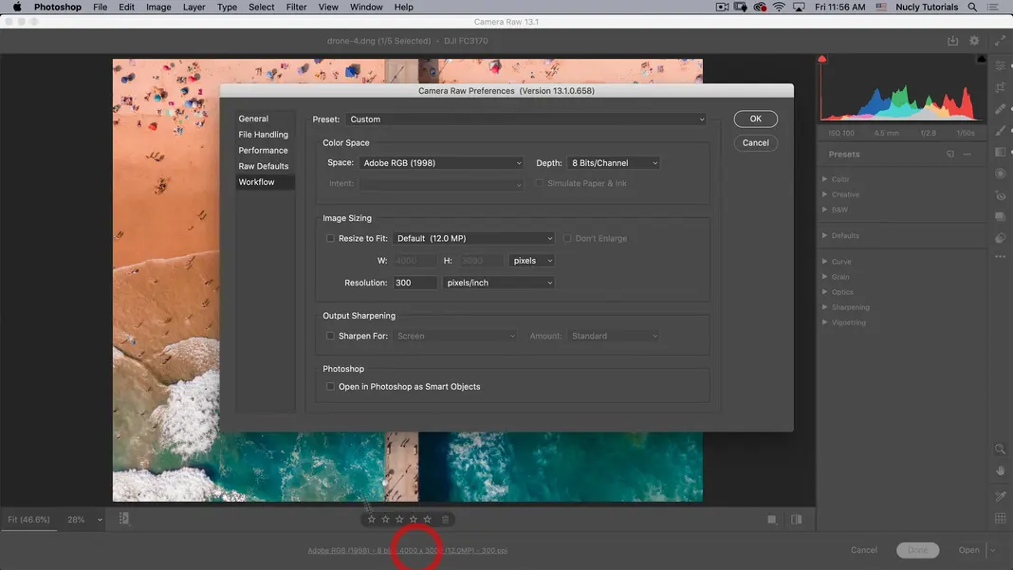Toggle the Simulate Paper & Ink checkbox
This screenshot has width=1013, height=570.
click(539, 184)
